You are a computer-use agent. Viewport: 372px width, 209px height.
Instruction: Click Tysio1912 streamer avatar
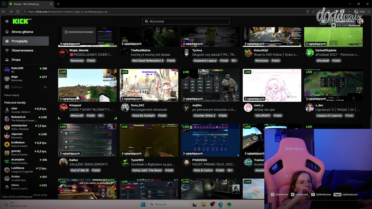click(125, 163)
